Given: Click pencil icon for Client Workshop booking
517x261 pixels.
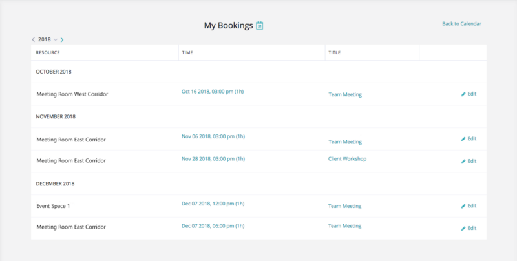Looking at the screenshot, I should tap(463, 162).
